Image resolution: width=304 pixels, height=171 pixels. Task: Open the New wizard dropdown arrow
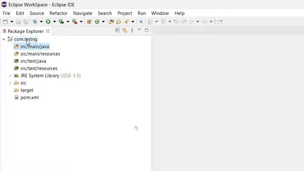click(12, 22)
